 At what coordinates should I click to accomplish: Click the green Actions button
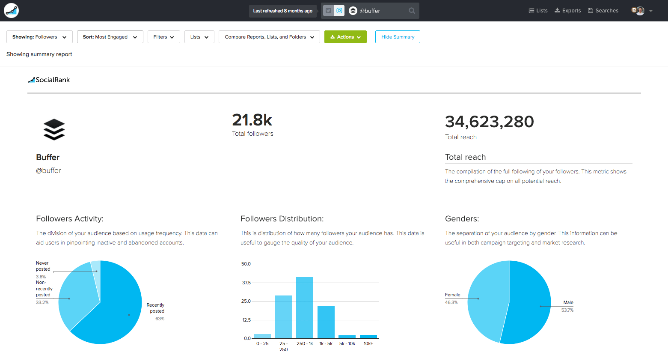(345, 37)
